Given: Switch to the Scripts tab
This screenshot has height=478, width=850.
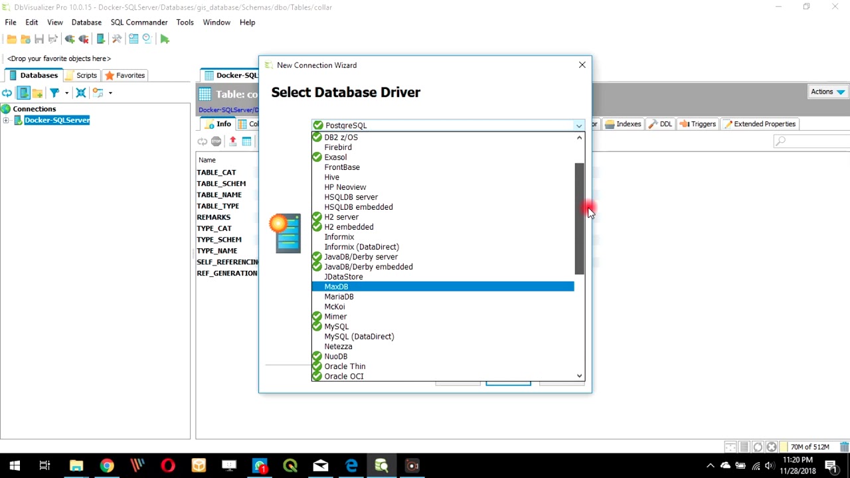Looking at the screenshot, I should [81, 75].
